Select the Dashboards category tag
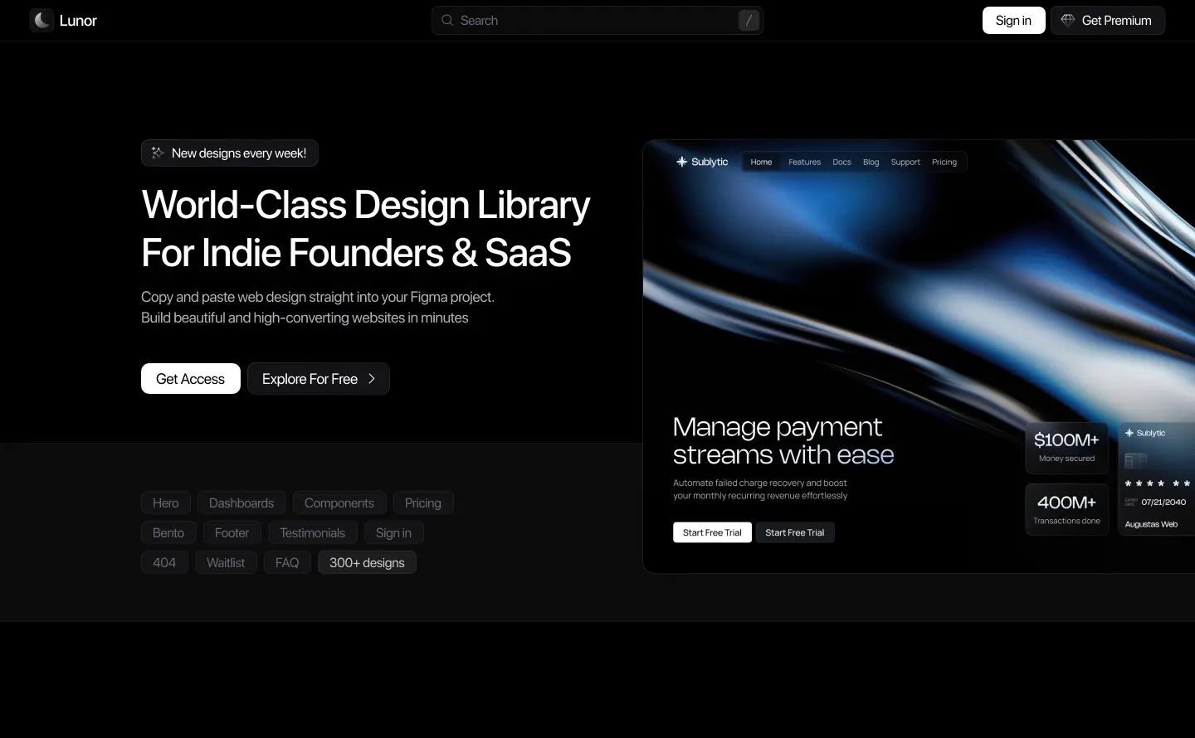This screenshot has height=738, width=1195. point(241,503)
